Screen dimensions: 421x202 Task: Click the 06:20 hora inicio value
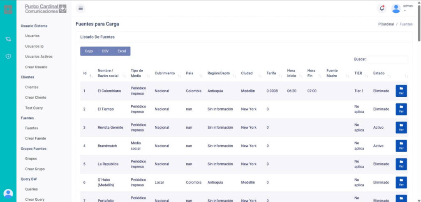coord(291,91)
